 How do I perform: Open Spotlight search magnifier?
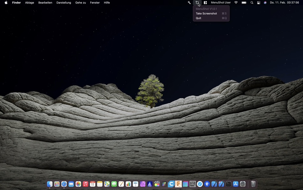click(x=252, y=3)
